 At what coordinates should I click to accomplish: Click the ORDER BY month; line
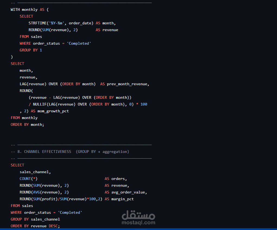[x=27, y=124]
